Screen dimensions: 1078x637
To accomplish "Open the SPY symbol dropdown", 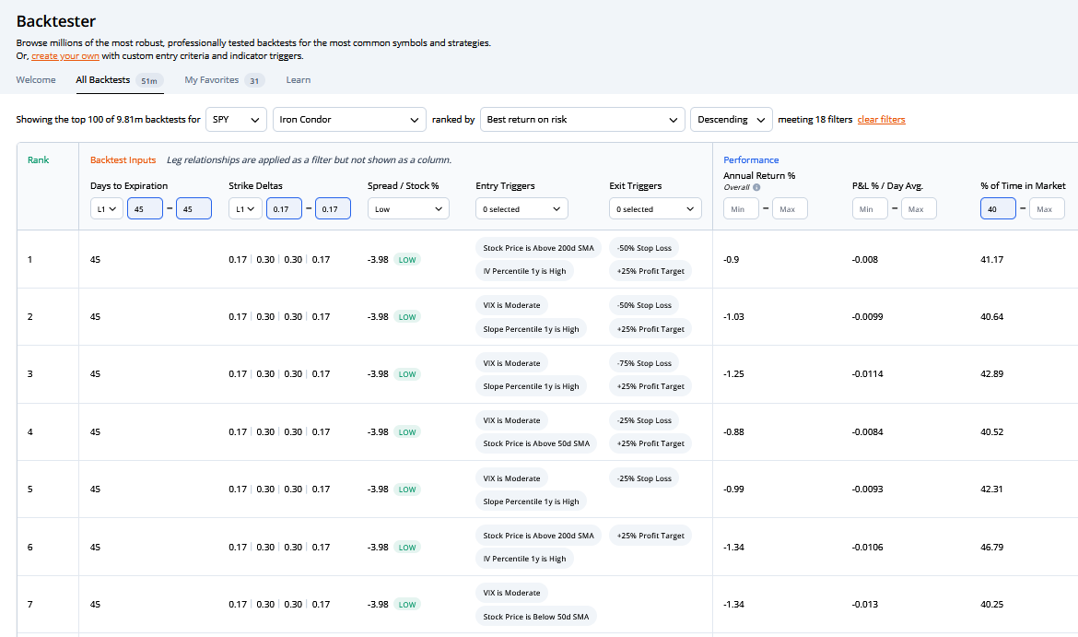I will click(x=236, y=120).
